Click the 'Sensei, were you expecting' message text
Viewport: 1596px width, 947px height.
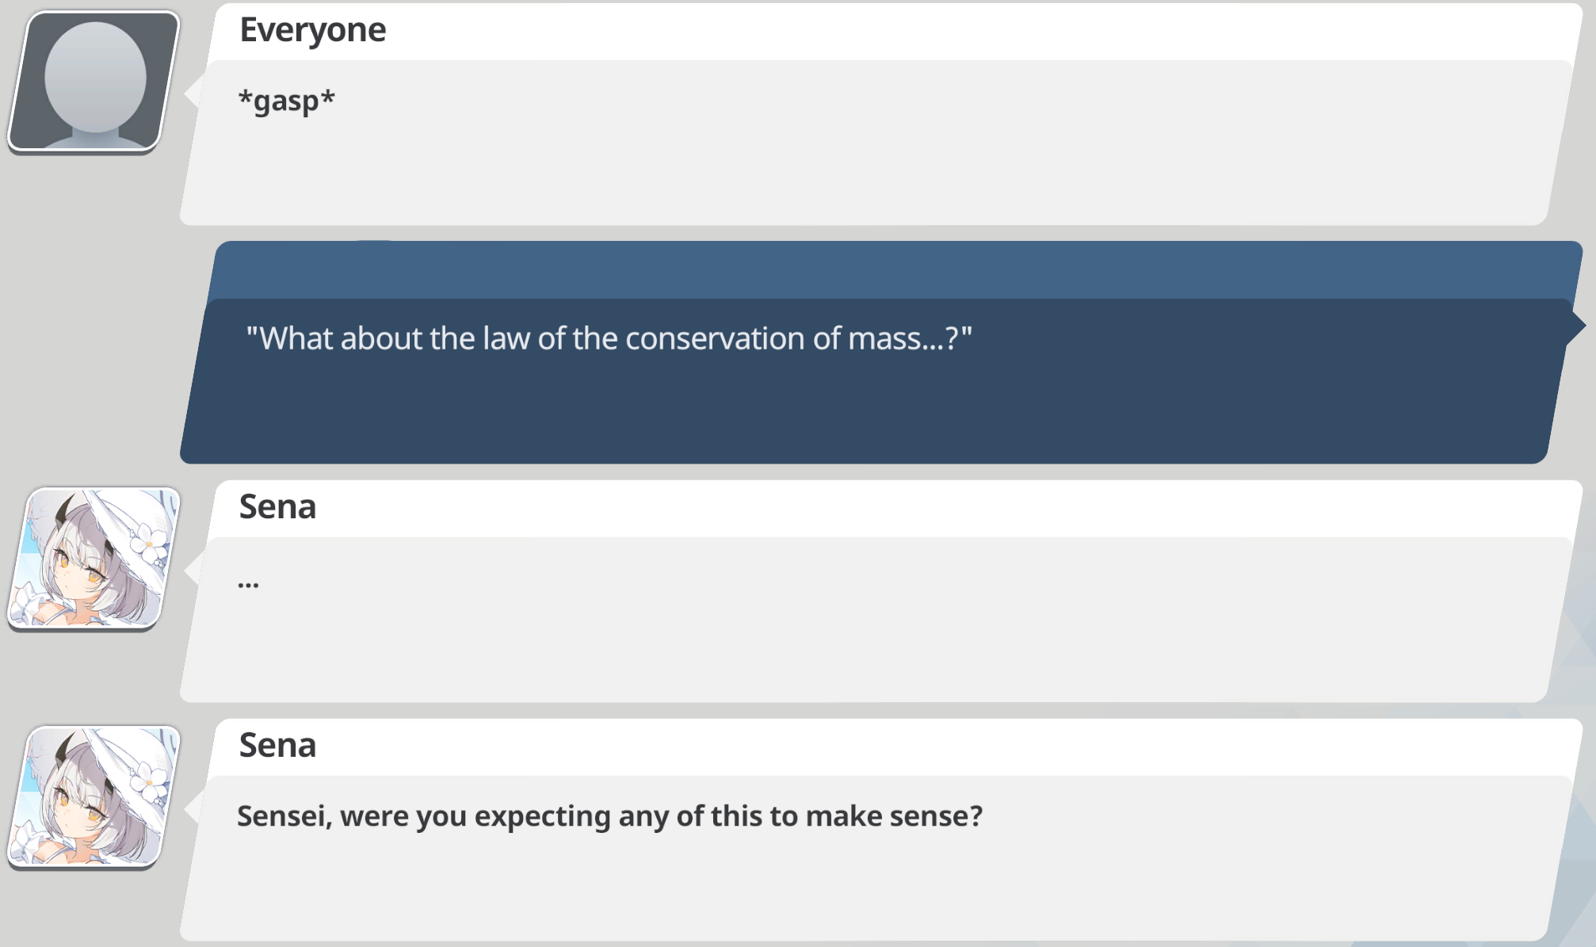[609, 816]
